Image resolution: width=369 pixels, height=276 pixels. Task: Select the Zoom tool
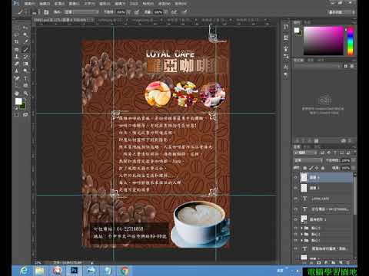[x=25, y=94]
